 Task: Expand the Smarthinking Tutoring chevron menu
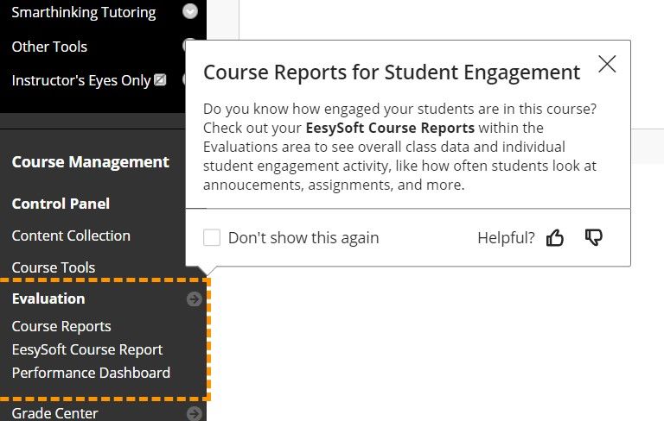click(x=190, y=12)
